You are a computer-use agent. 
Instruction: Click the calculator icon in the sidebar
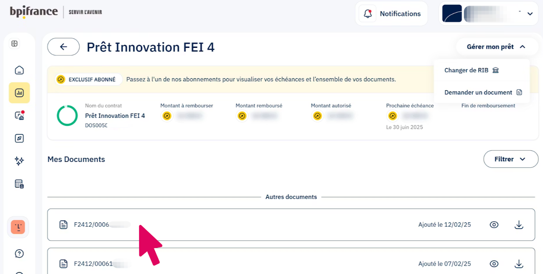point(19,184)
